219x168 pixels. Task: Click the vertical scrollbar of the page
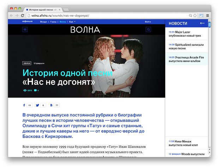(x=209, y=88)
